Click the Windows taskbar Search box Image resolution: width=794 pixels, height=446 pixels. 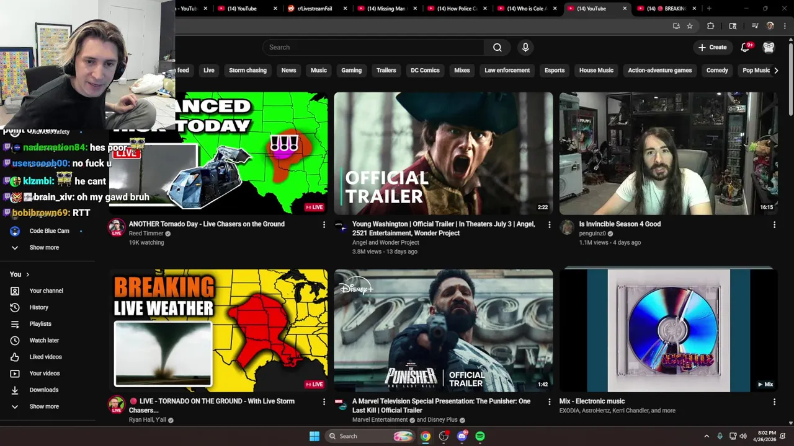click(370, 436)
